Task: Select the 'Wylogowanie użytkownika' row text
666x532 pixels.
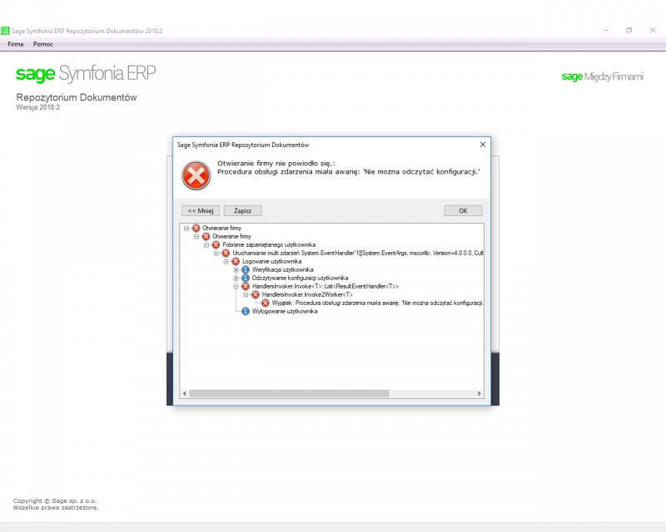Action: [285, 312]
